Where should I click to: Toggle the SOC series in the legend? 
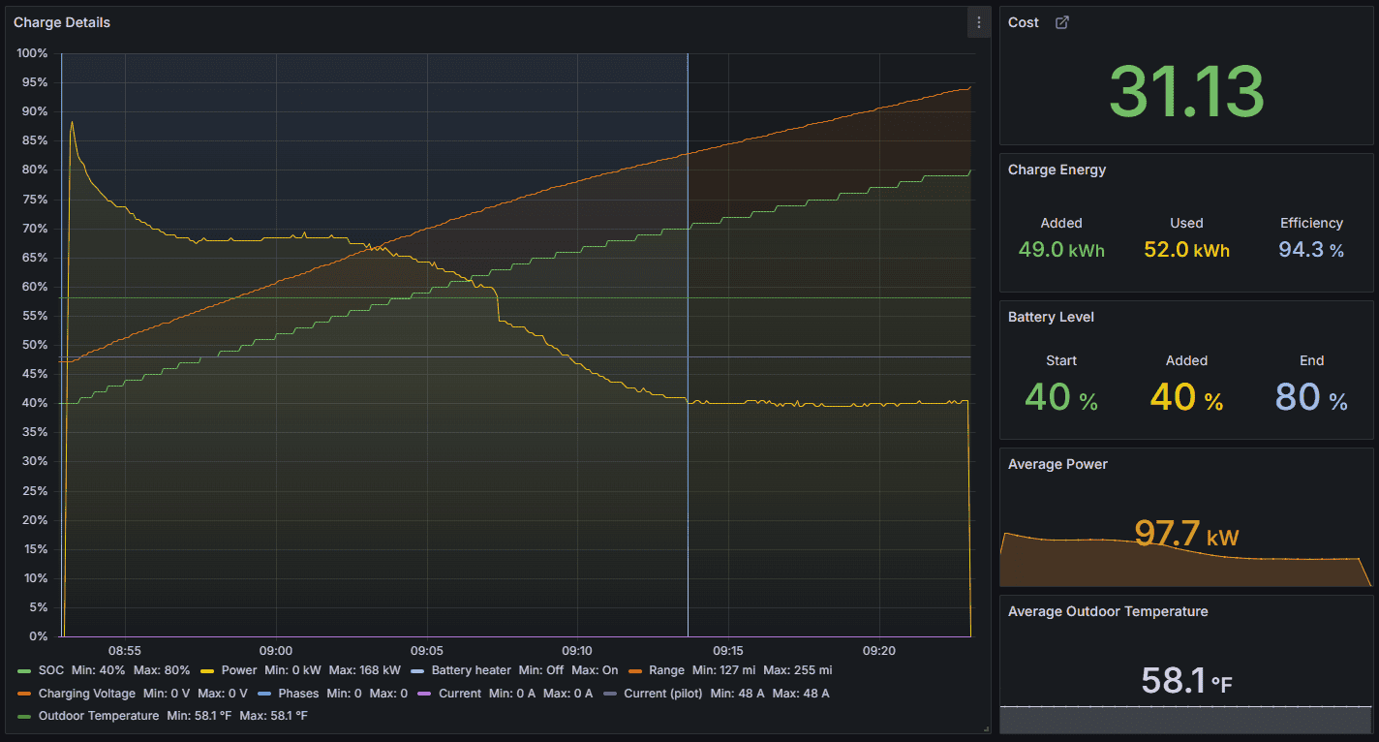50,670
